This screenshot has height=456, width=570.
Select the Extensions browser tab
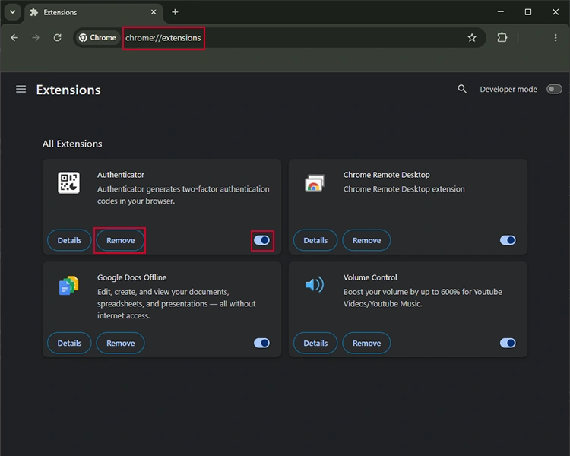tap(93, 12)
